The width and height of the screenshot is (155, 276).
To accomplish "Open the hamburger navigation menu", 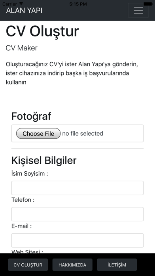I will click(138, 11).
